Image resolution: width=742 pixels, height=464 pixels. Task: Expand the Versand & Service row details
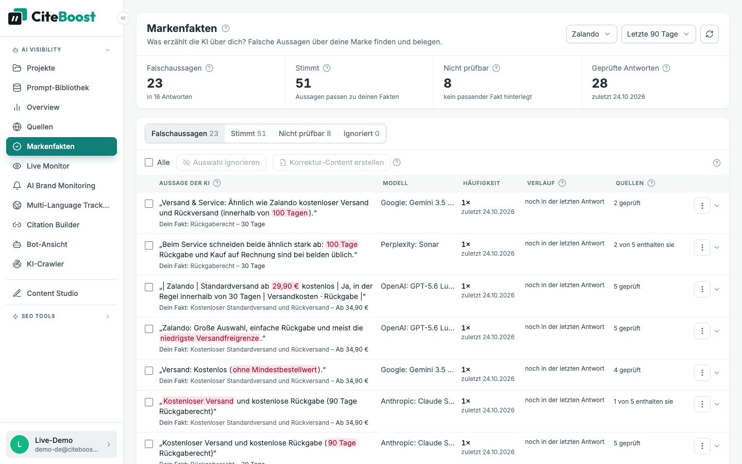pyautogui.click(x=717, y=206)
